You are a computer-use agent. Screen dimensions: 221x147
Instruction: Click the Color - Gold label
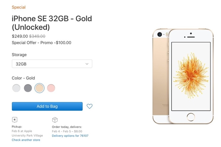click(24, 78)
